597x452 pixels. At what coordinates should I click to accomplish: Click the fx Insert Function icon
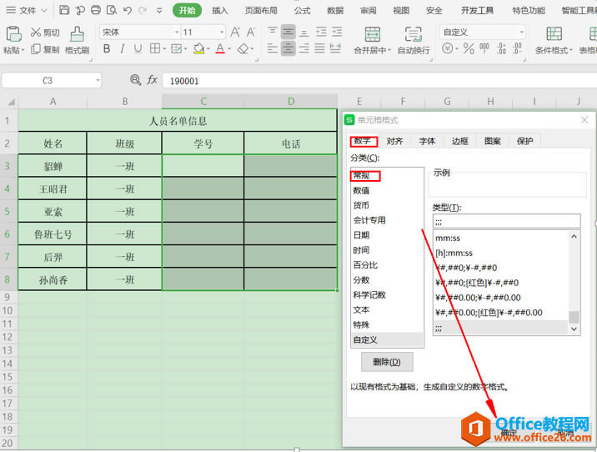[152, 80]
